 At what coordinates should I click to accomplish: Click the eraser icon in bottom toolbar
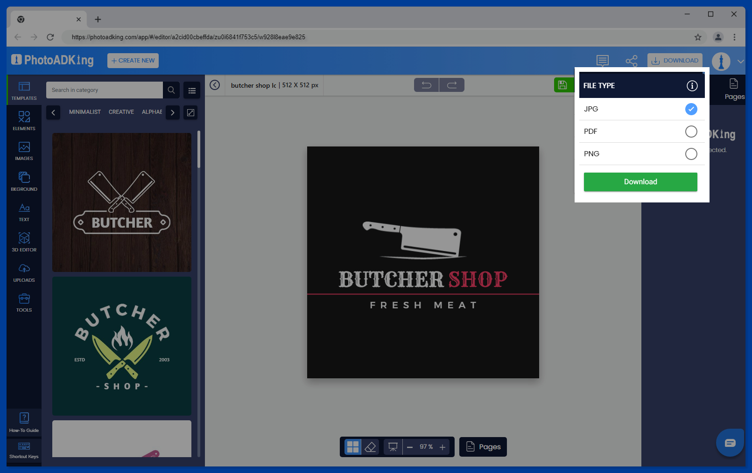[370, 446]
